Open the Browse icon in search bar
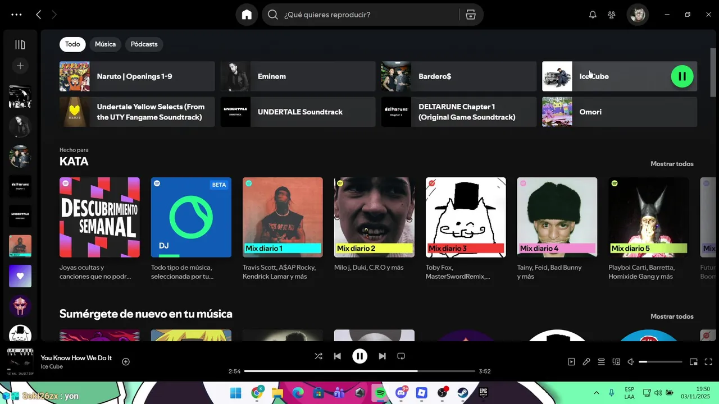719x404 pixels. 471,15
